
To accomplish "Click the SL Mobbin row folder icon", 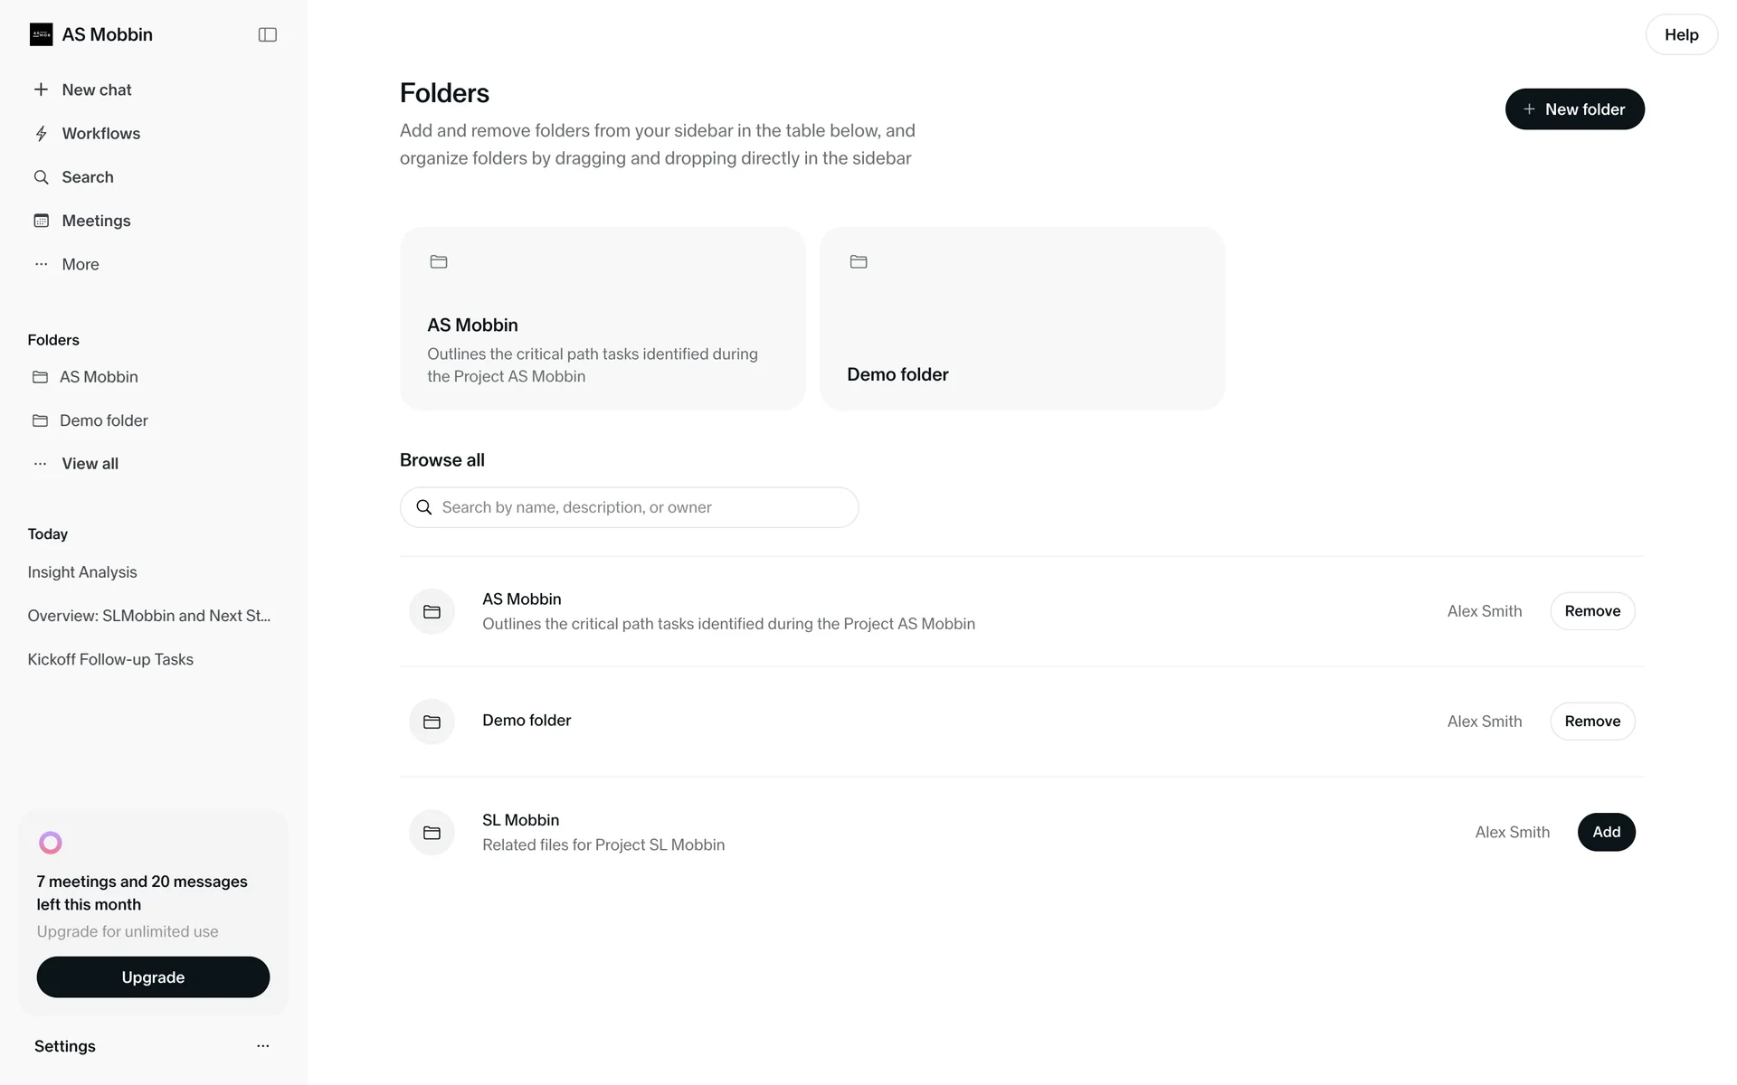I will pos(432,833).
